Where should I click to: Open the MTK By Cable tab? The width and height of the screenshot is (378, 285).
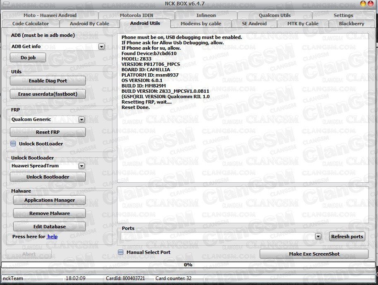[x=303, y=24]
